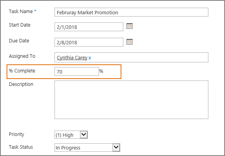Screen dimensions: 225x156
Task: Click the Description label
Action: coord(21,84)
